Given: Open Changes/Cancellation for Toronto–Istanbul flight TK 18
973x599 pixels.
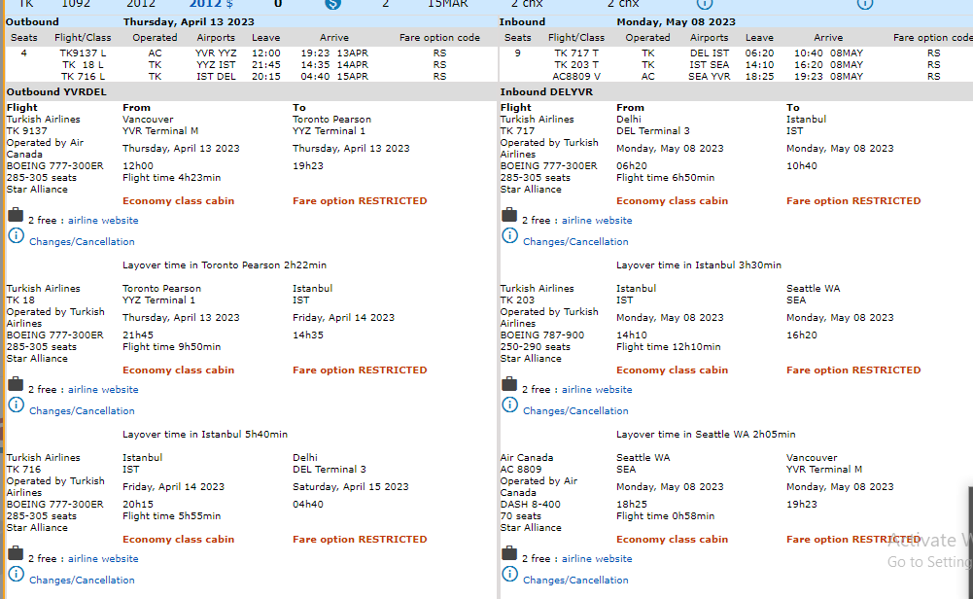Looking at the screenshot, I should click(82, 411).
